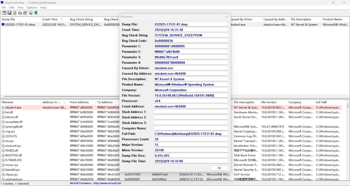The width and height of the screenshot is (350, 186).
Task: Open the nirsoft.net link in status bar
Action: pyautogui.click(x=107, y=183)
